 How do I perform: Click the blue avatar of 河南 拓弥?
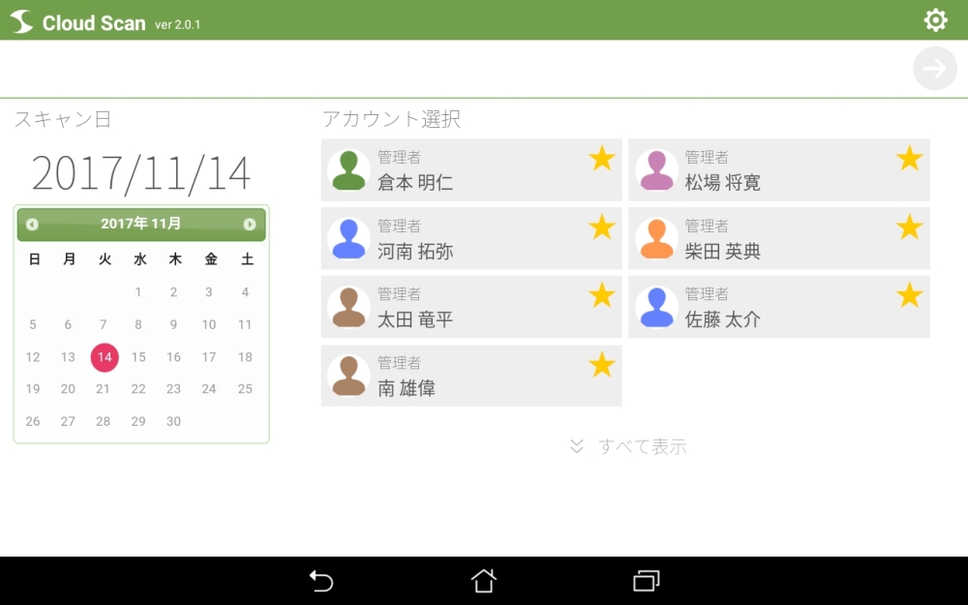pos(348,239)
